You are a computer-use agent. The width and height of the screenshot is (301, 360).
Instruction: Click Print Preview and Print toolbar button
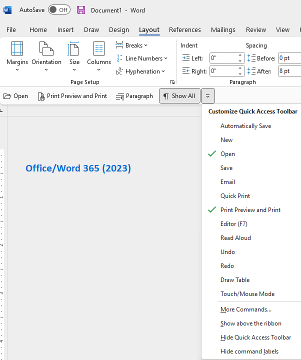coord(72,96)
